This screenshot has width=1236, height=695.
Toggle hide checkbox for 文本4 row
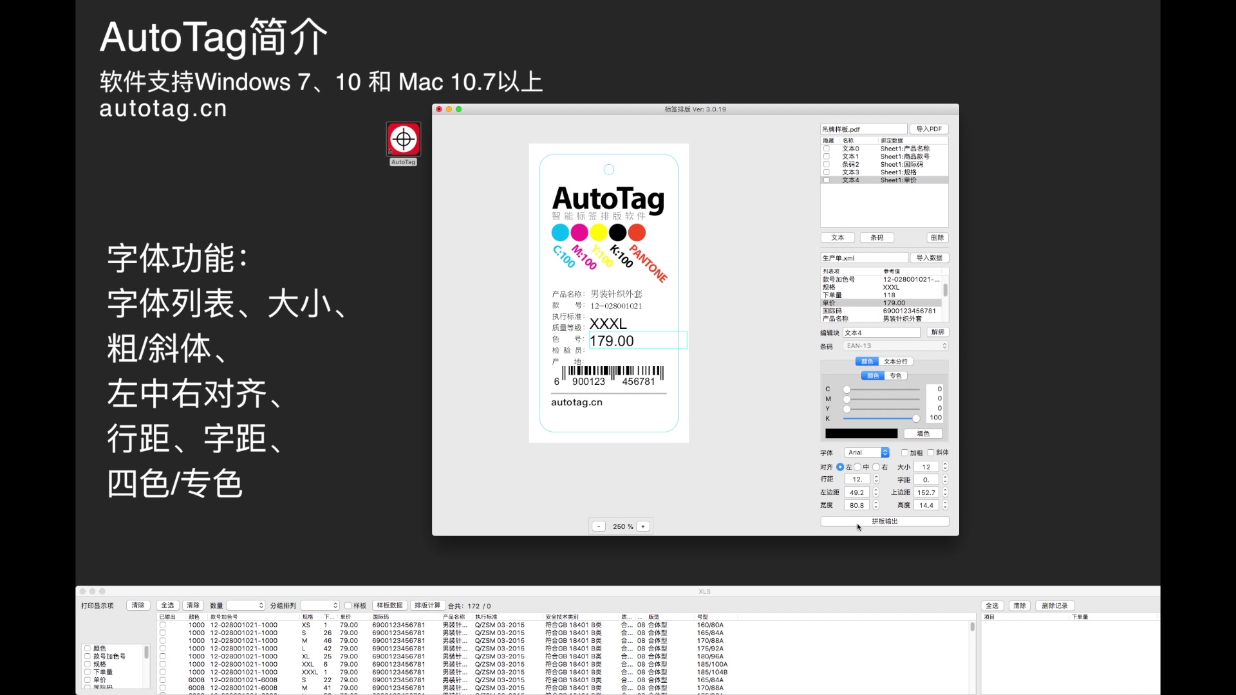(827, 180)
